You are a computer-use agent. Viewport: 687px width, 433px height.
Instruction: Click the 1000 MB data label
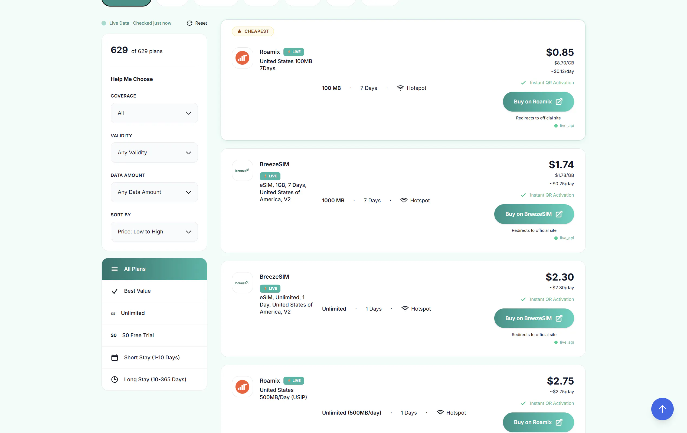(x=333, y=200)
